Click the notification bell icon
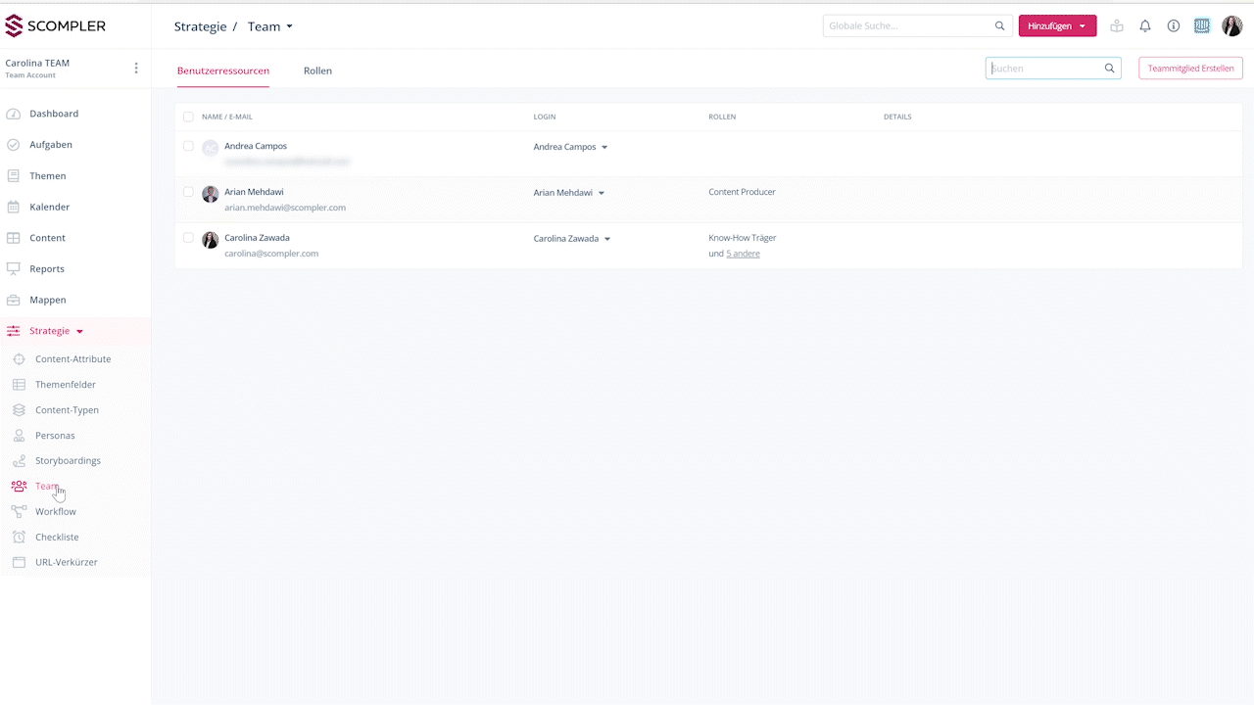This screenshot has width=1254, height=705. point(1144,26)
